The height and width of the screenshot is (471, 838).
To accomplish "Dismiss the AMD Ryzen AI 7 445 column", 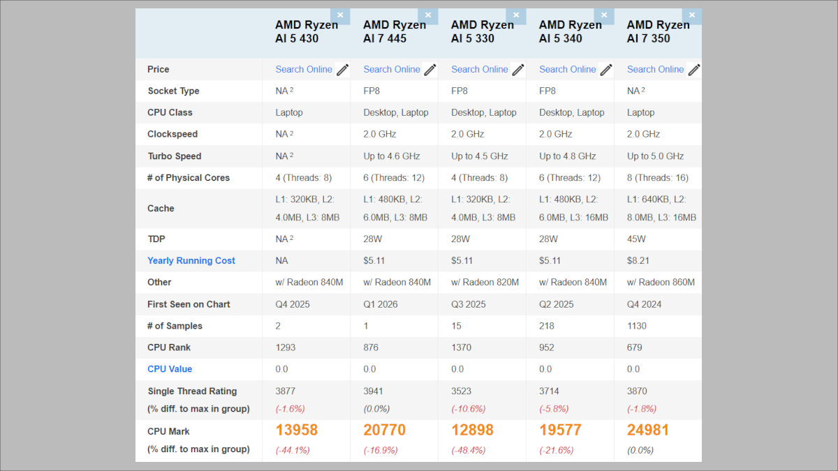I will pyautogui.click(x=428, y=15).
